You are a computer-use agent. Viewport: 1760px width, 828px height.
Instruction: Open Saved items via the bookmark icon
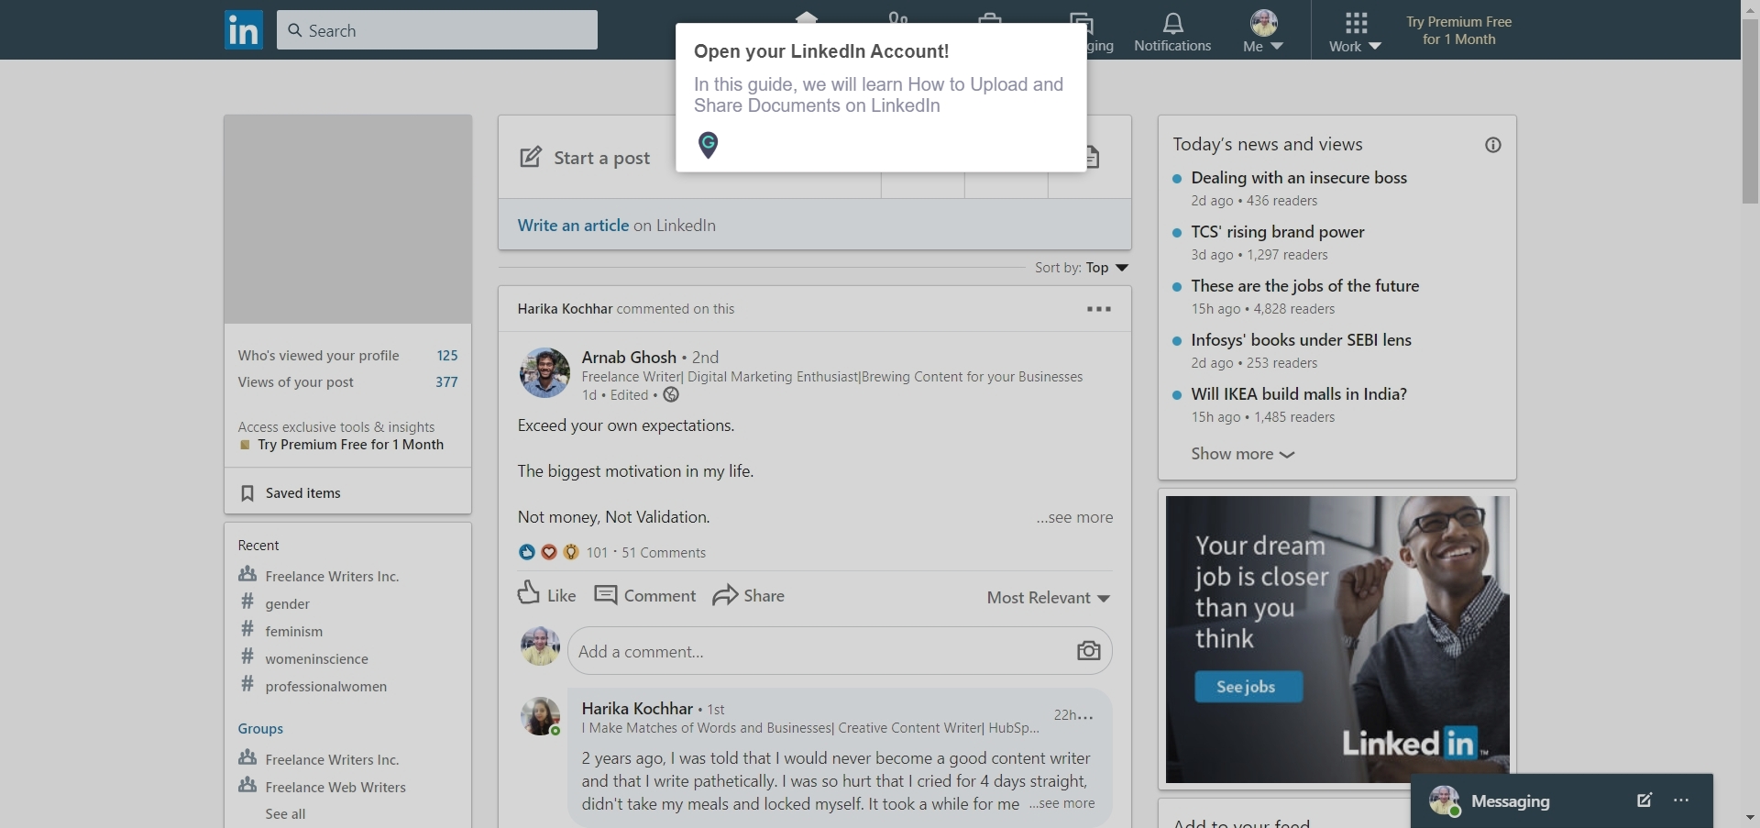coord(247,492)
